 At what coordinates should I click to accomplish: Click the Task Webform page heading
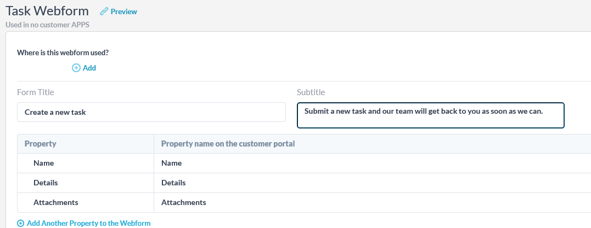point(47,11)
